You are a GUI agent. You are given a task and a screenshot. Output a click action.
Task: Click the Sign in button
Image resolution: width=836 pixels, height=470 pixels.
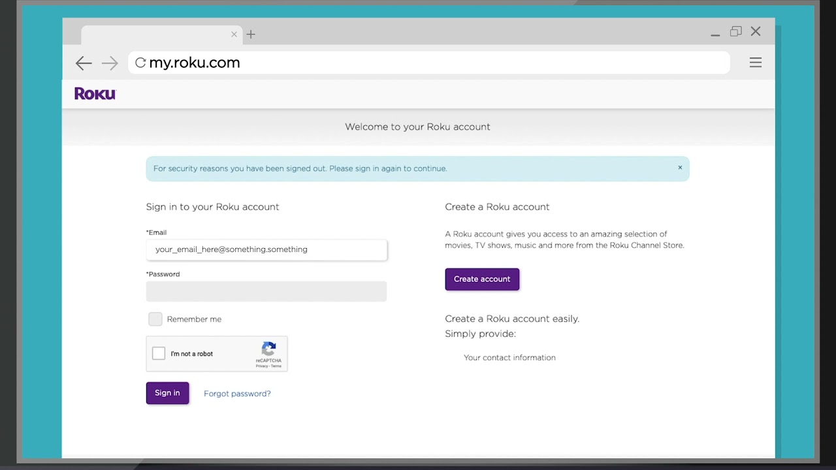[167, 393]
